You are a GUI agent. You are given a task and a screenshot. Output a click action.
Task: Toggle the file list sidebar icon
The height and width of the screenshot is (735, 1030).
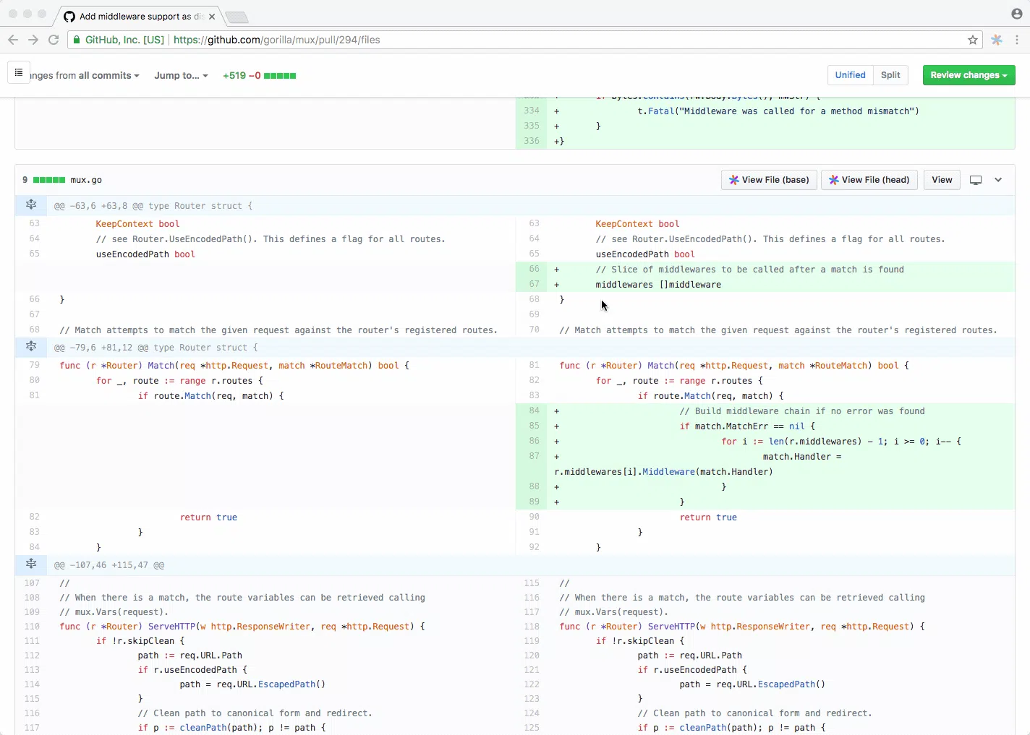pyautogui.click(x=19, y=72)
